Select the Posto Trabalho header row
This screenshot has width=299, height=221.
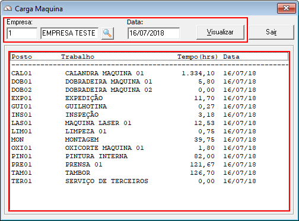pos(149,57)
